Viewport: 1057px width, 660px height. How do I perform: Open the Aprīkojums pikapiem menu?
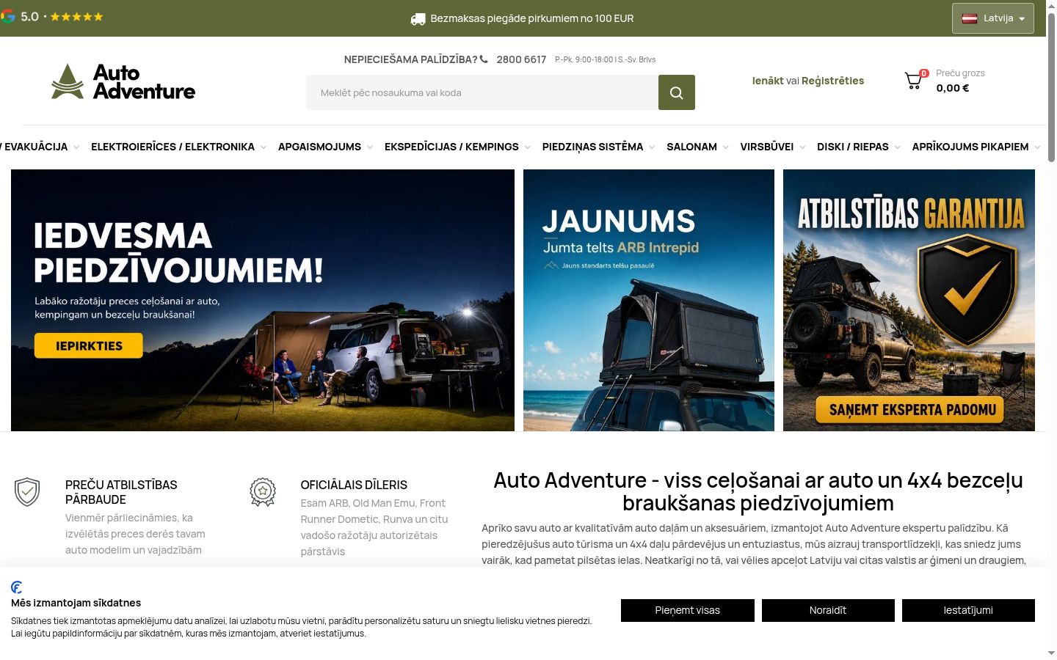(x=970, y=147)
